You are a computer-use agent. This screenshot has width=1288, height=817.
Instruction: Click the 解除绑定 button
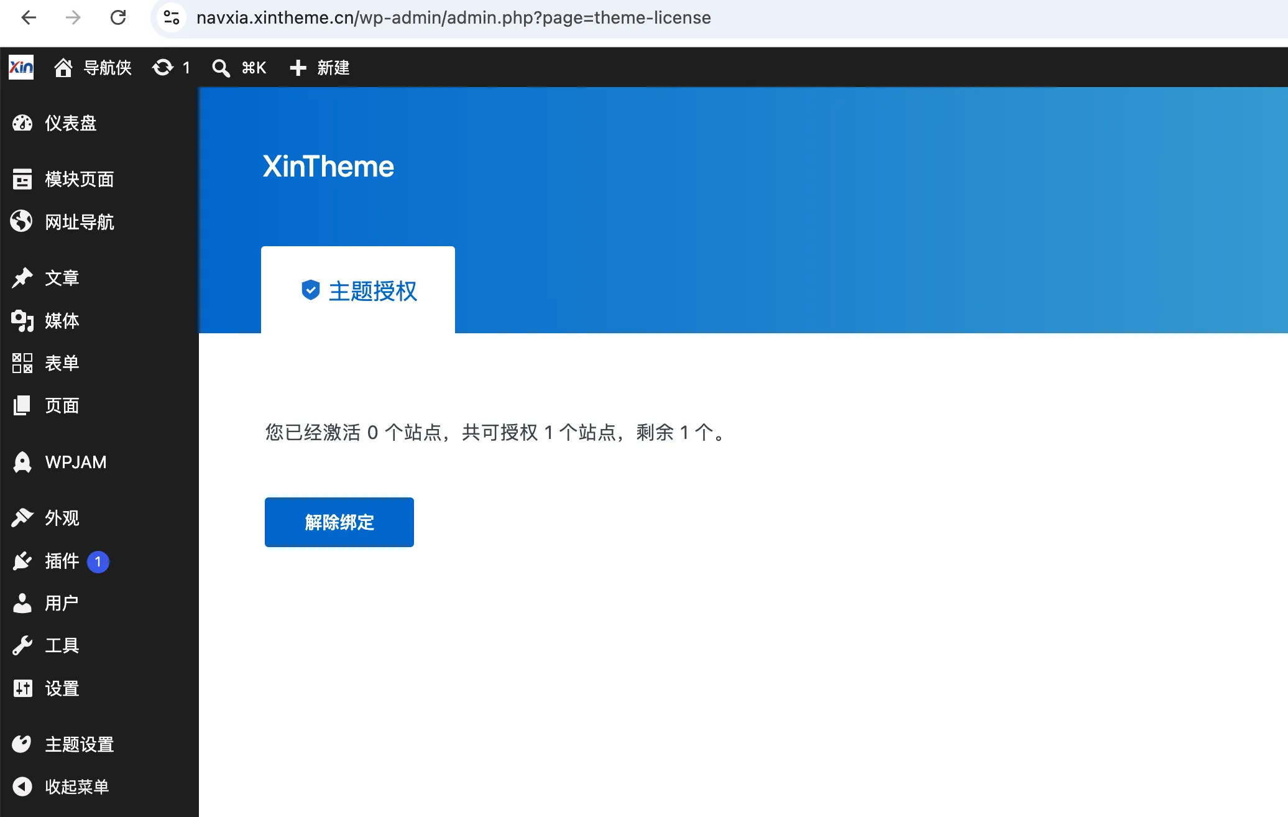click(x=339, y=522)
